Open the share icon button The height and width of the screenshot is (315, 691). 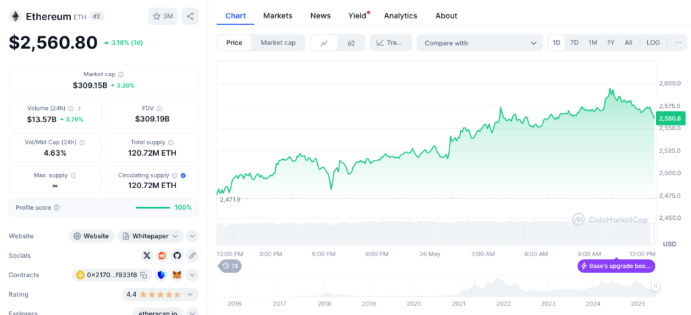190,16
